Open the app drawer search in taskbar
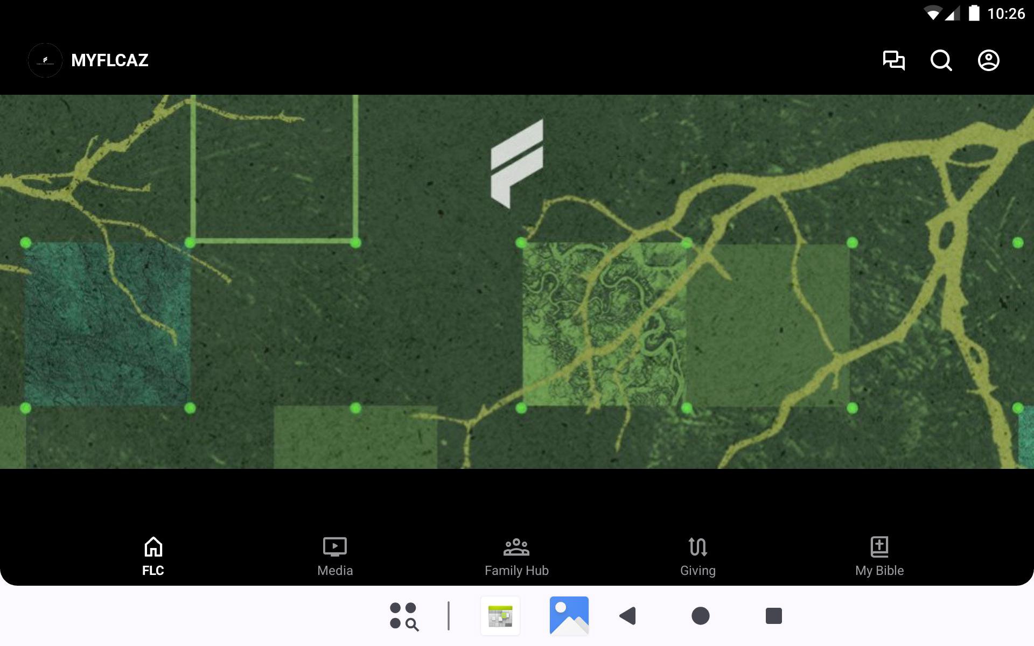The image size is (1034, 646). (404, 616)
